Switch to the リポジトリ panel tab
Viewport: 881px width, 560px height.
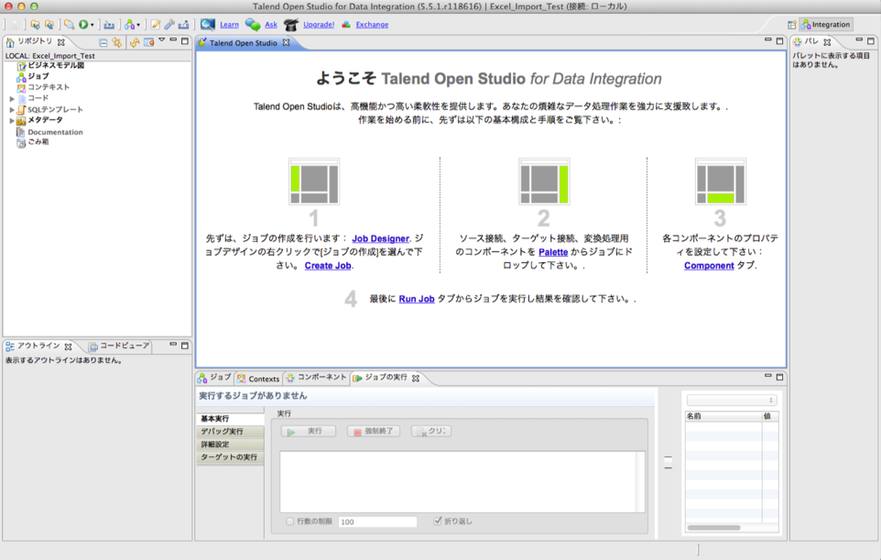point(35,41)
